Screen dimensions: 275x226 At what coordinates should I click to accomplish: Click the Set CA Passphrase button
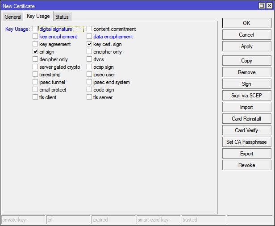tap(246, 142)
